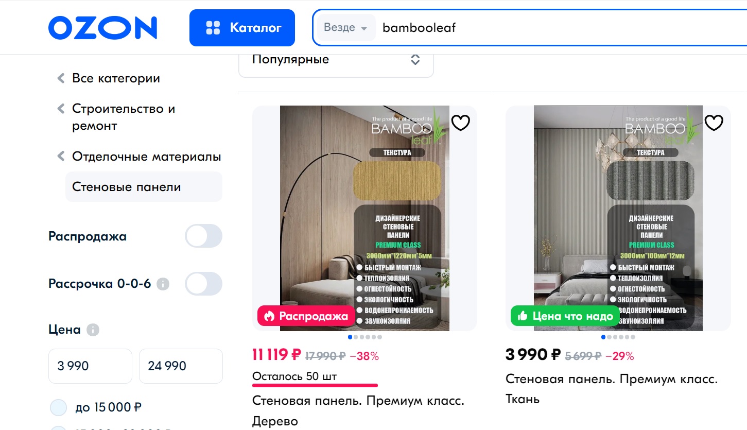
Task: Select Стеновые панели category item
Action: click(144, 187)
